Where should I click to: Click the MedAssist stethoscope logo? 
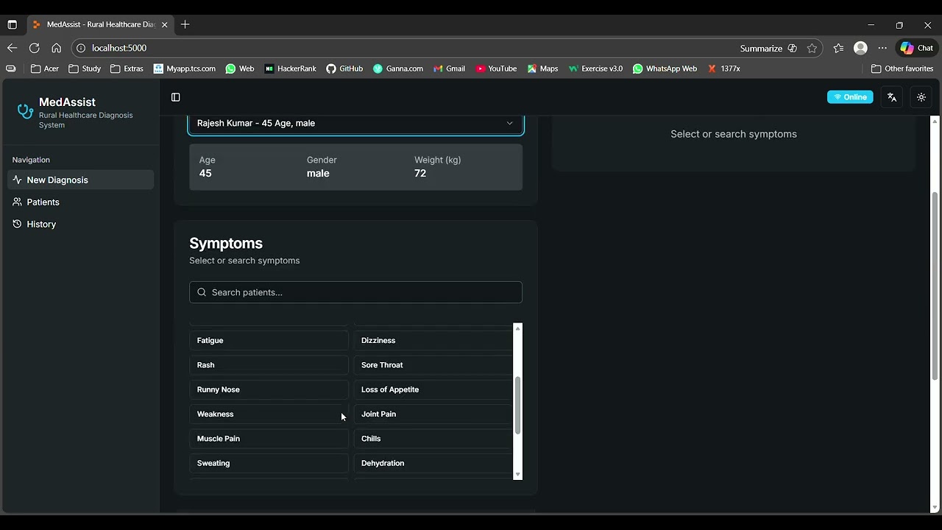pyautogui.click(x=25, y=111)
